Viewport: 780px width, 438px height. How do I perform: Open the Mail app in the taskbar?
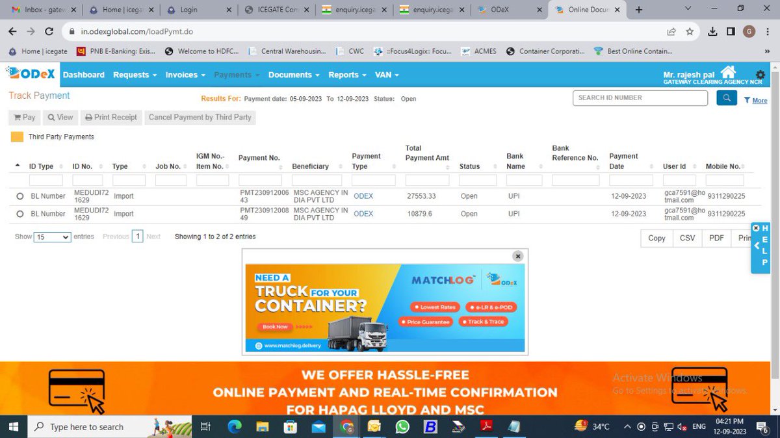pos(318,426)
